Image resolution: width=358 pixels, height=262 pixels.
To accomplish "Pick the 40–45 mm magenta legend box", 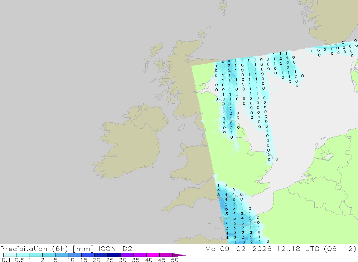I will coord(153,255).
